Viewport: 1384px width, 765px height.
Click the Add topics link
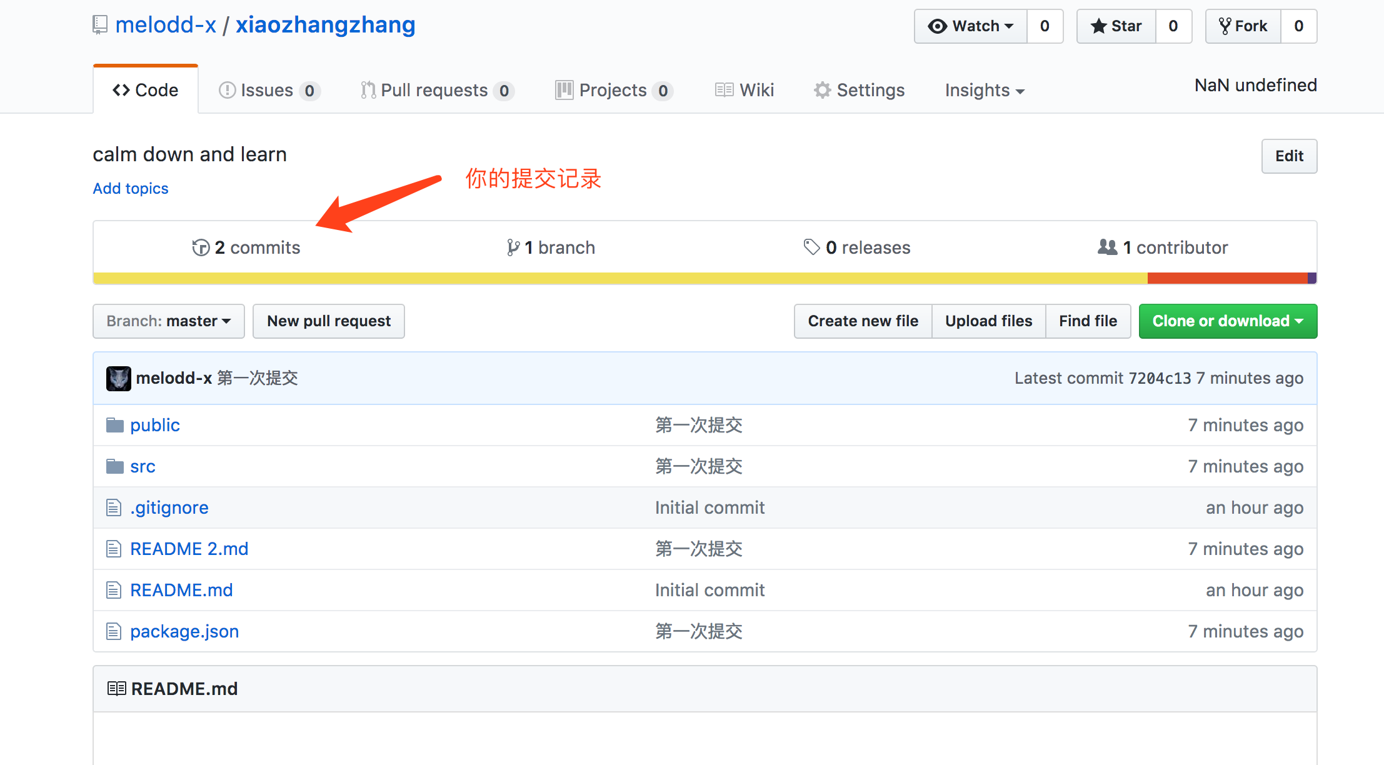pos(131,189)
